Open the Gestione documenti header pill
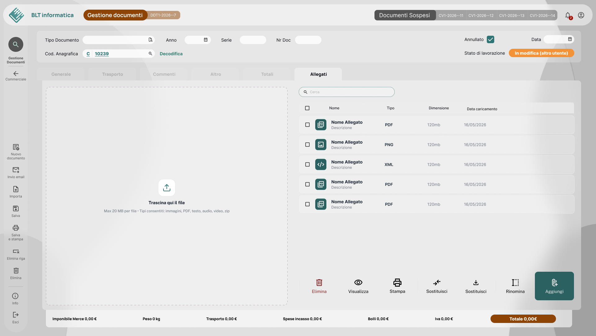This screenshot has height=336, width=596. coord(115,15)
